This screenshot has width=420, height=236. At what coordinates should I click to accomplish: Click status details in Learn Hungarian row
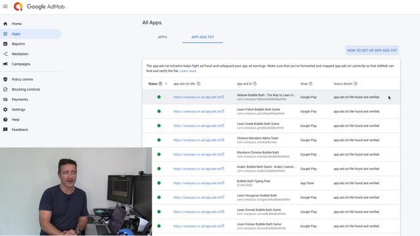pos(356,197)
